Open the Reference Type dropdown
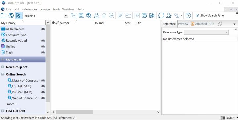This screenshot has width=238, height=120. coord(206,32)
